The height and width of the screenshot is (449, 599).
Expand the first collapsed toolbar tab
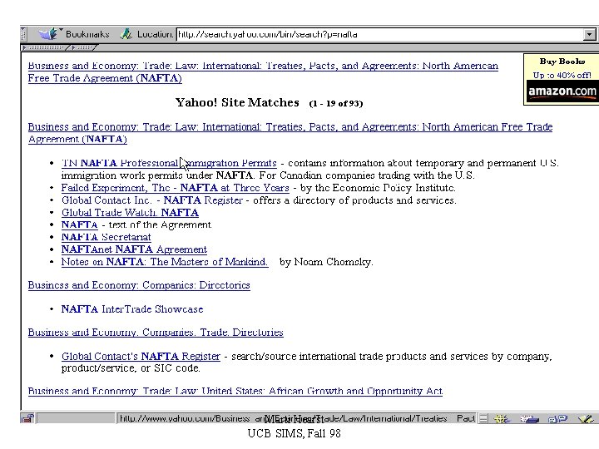[x=45, y=47]
